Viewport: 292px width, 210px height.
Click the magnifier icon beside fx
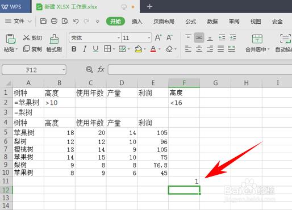pyautogui.click(x=89, y=70)
